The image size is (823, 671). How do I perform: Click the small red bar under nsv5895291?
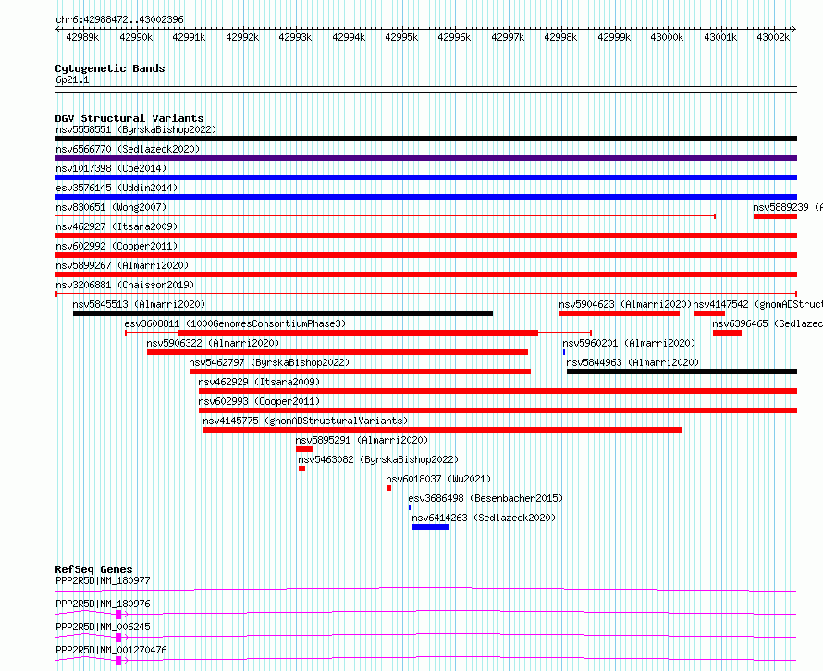[x=305, y=449]
